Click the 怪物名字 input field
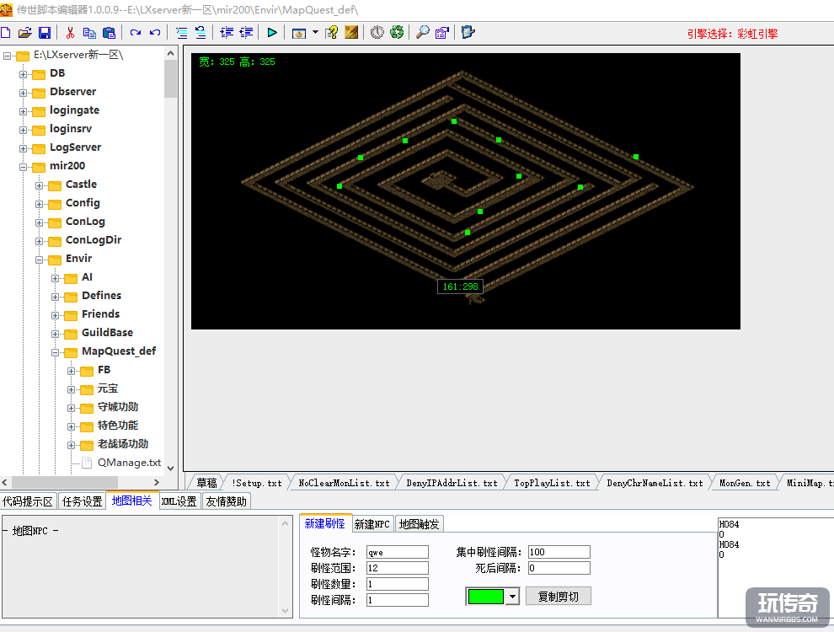The image size is (834, 632). pyautogui.click(x=397, y=553)
